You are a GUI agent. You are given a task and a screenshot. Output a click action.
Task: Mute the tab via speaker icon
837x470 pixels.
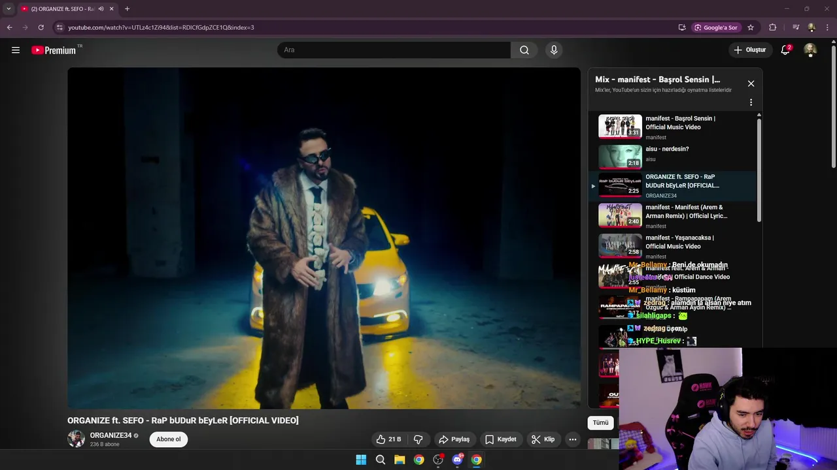pyautogui.click(x=101, y=9)
